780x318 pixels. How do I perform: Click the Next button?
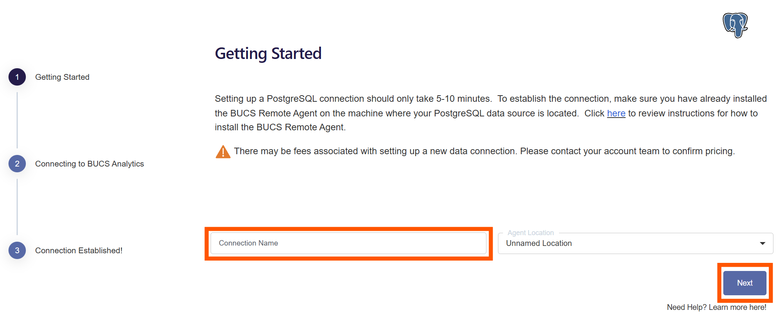coord(745,283)
